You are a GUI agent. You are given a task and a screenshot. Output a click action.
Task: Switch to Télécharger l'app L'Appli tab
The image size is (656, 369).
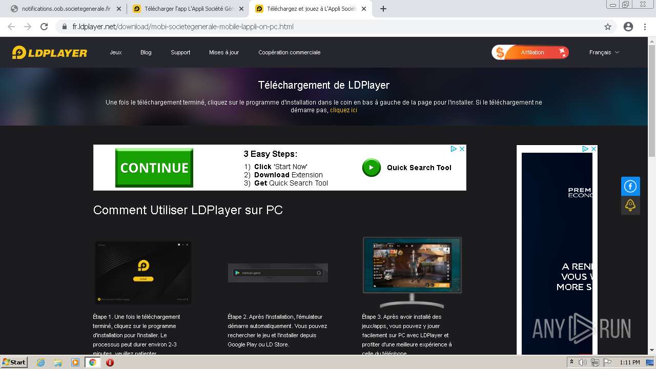point(187,9)
